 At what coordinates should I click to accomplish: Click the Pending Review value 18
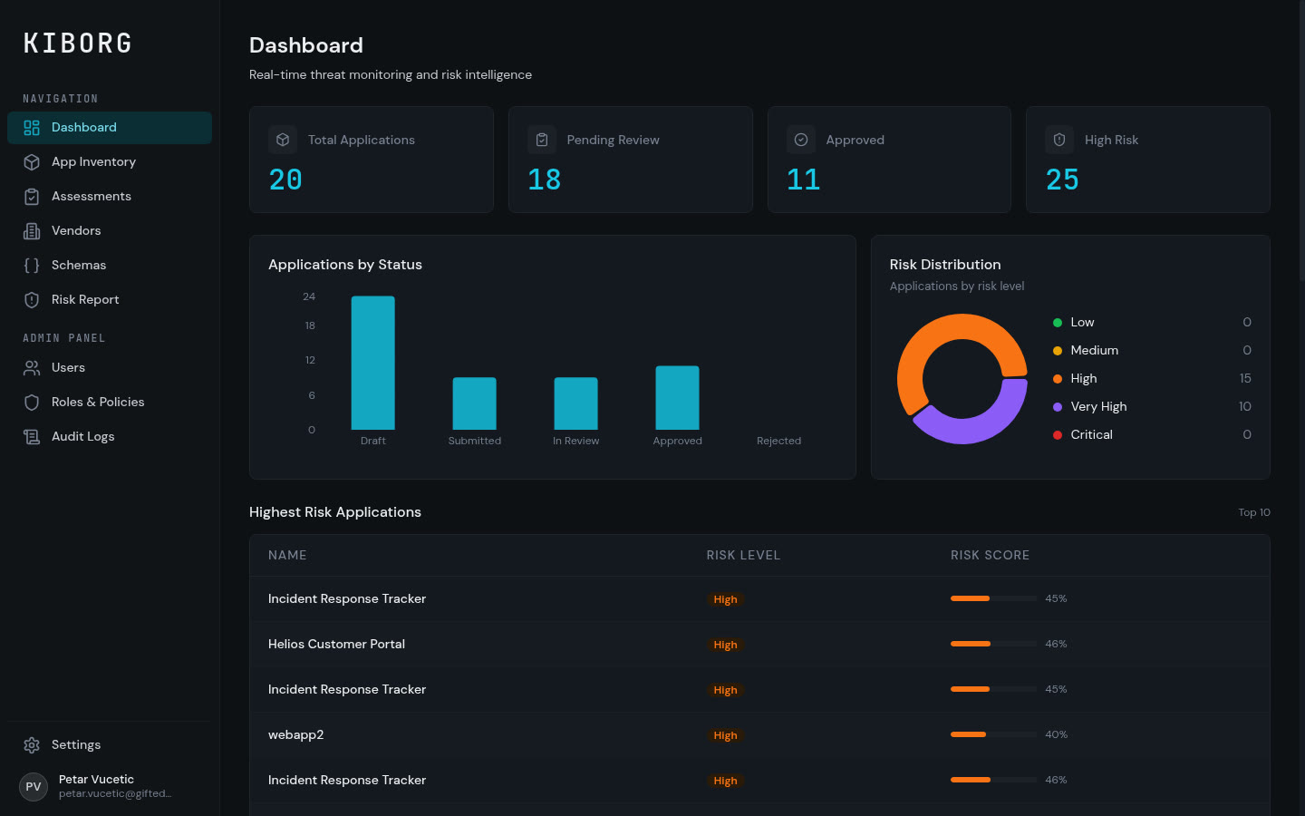coord(545,180)
